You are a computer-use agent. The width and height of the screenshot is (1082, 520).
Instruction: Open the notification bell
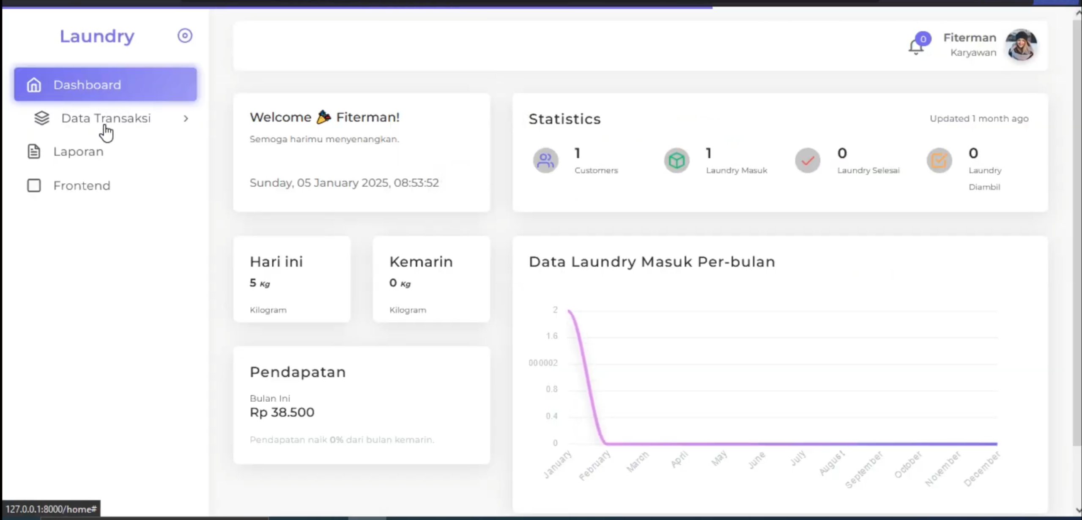click(x=916, y=47)
